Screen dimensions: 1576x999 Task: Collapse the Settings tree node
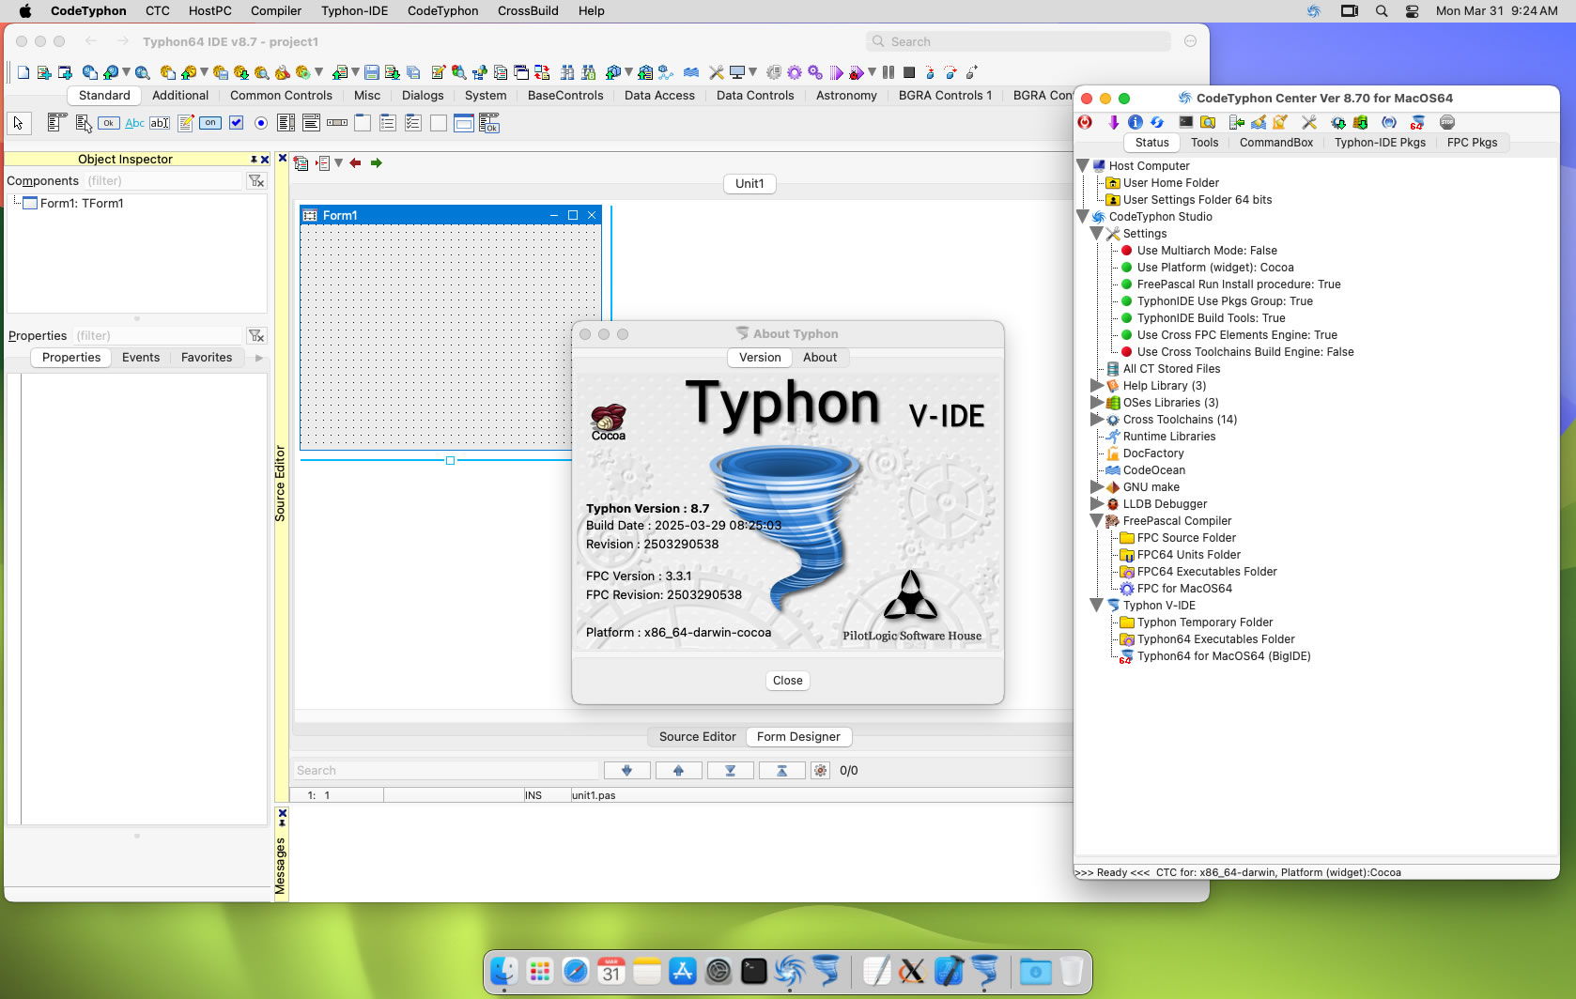point(1097,234)
